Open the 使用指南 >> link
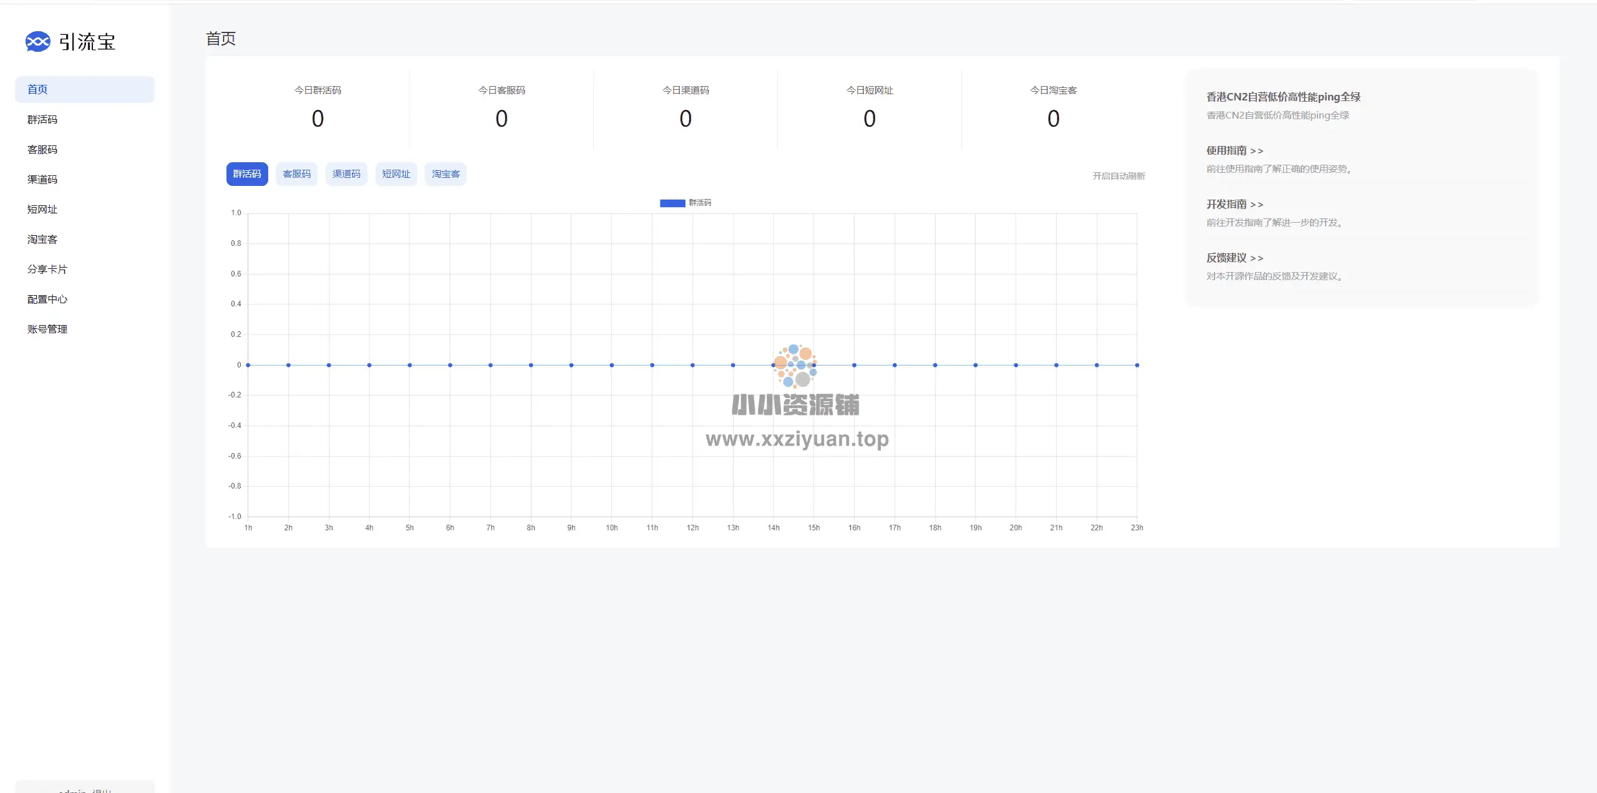Viewport: 1597px width, 793px height. 1235,150
